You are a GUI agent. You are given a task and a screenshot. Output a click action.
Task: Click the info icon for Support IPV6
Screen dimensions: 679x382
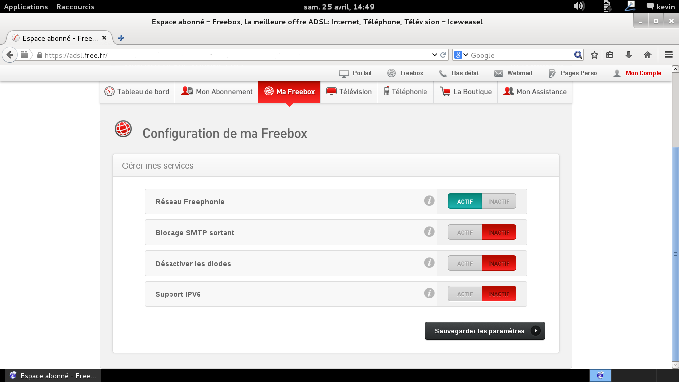429,293
